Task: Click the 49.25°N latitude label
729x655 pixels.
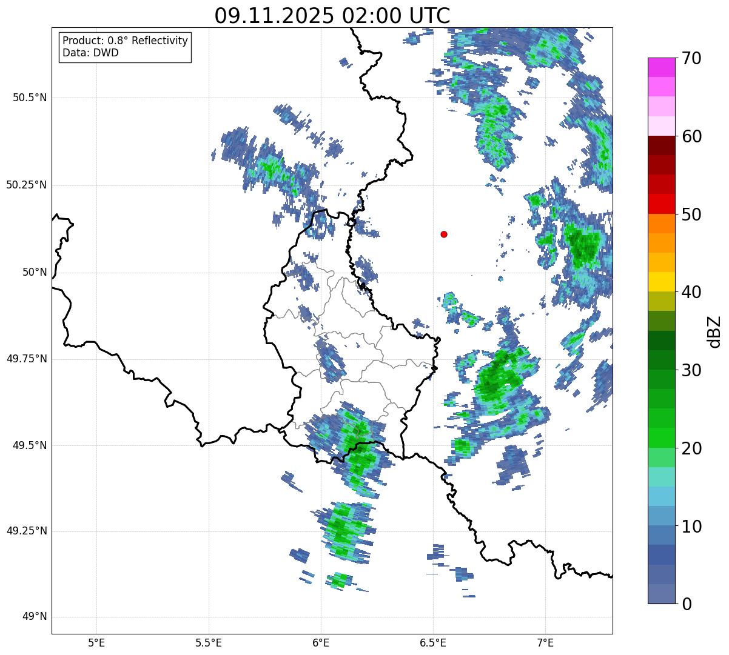Action: [27, 531]
